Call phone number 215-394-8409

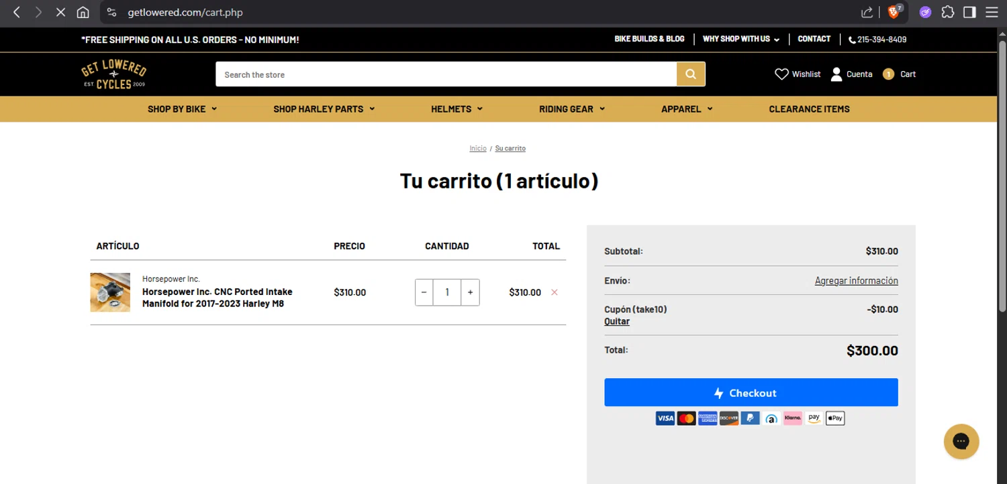point(877,40)
